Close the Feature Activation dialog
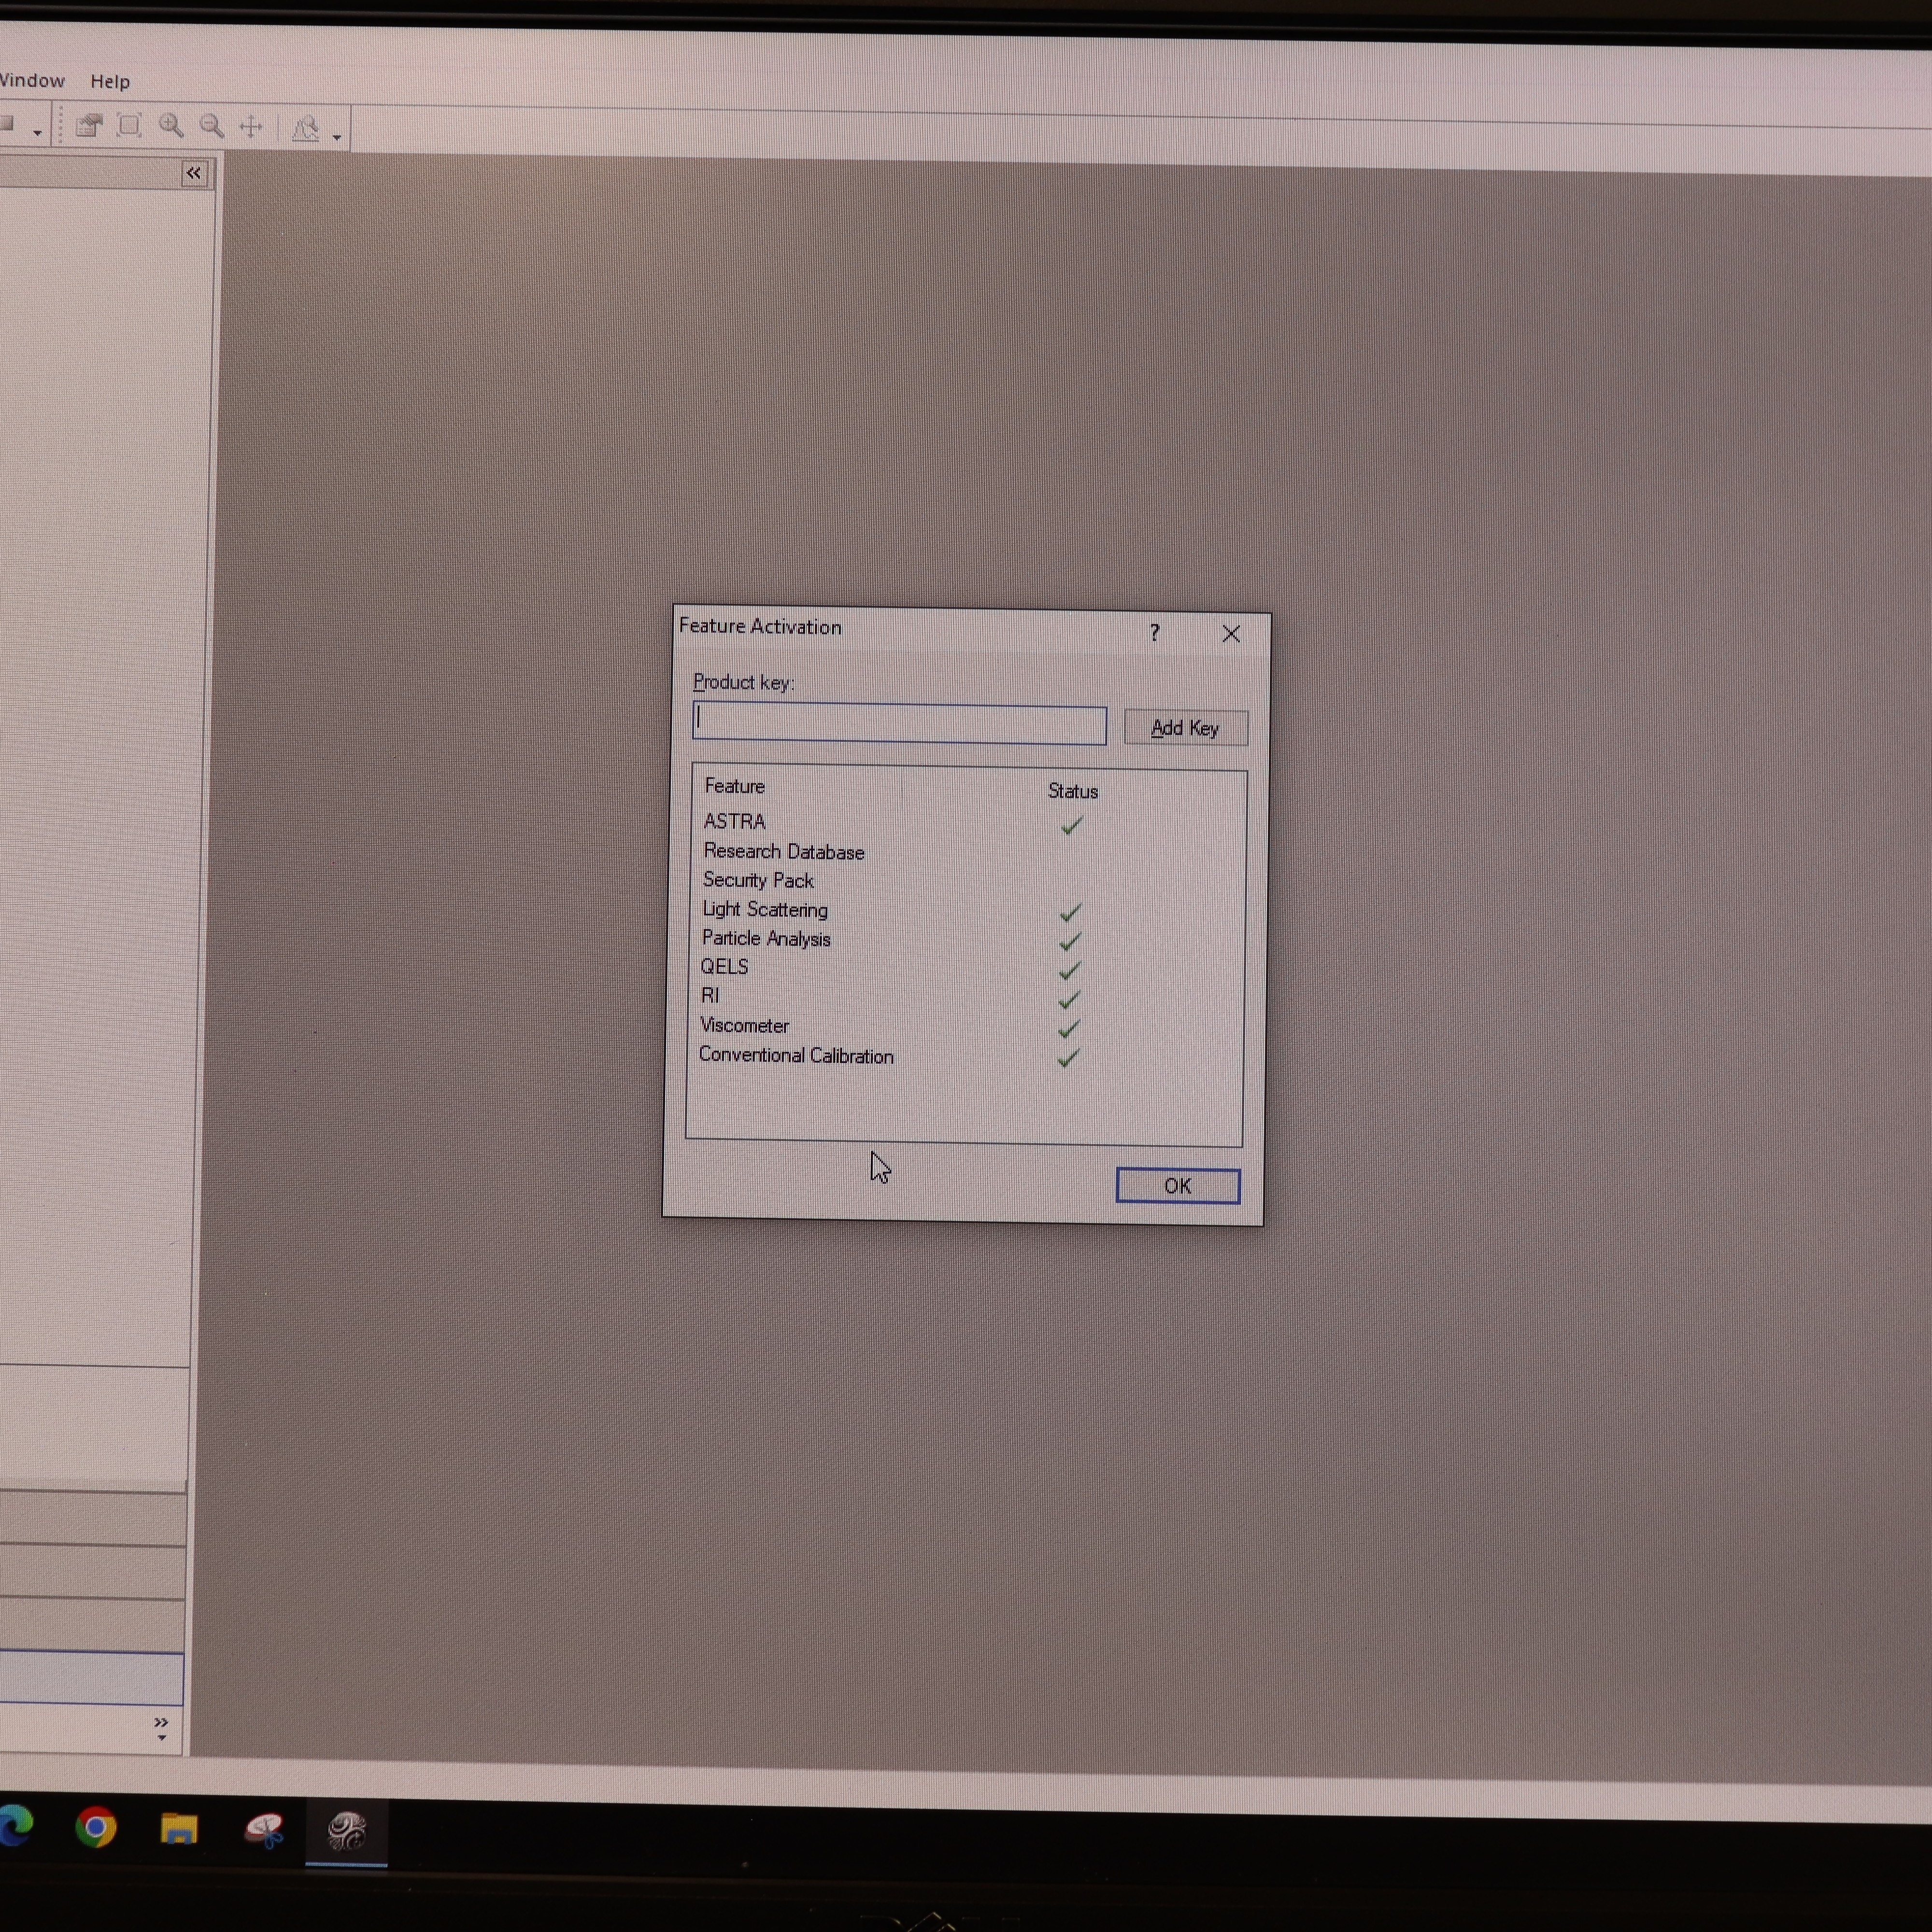This screenshot has height=1932, width=1932. click(1231, 634)
